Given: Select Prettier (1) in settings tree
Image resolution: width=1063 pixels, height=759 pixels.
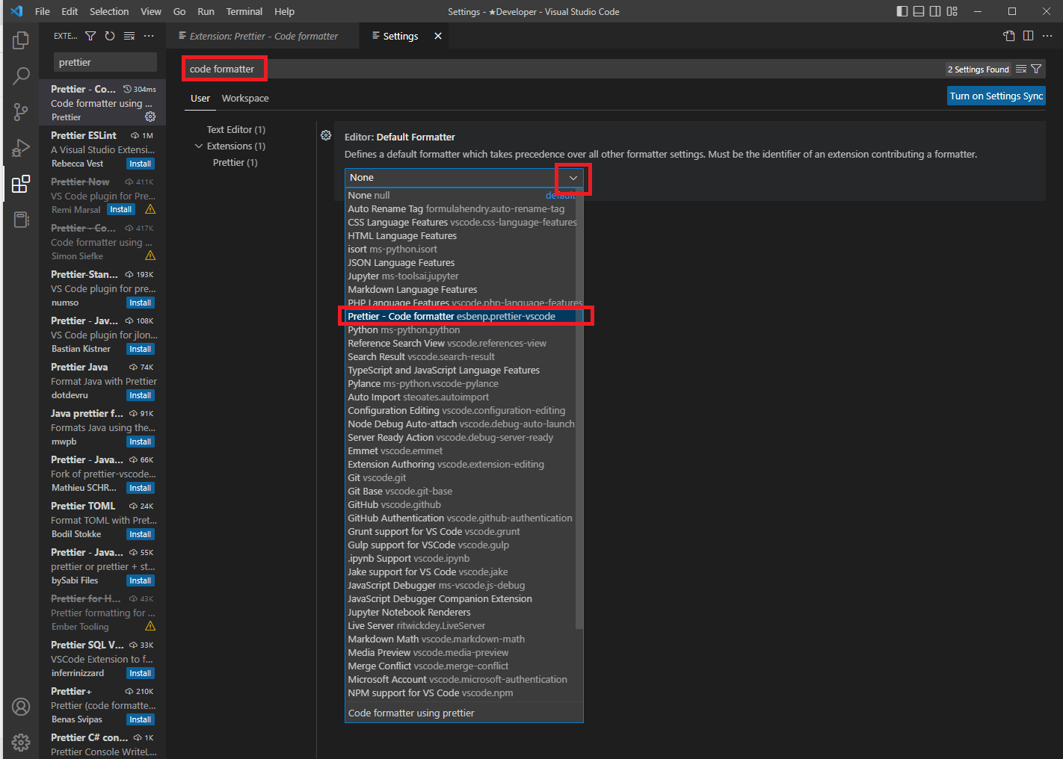Looking at the screenshot, I should click(235, 162).
